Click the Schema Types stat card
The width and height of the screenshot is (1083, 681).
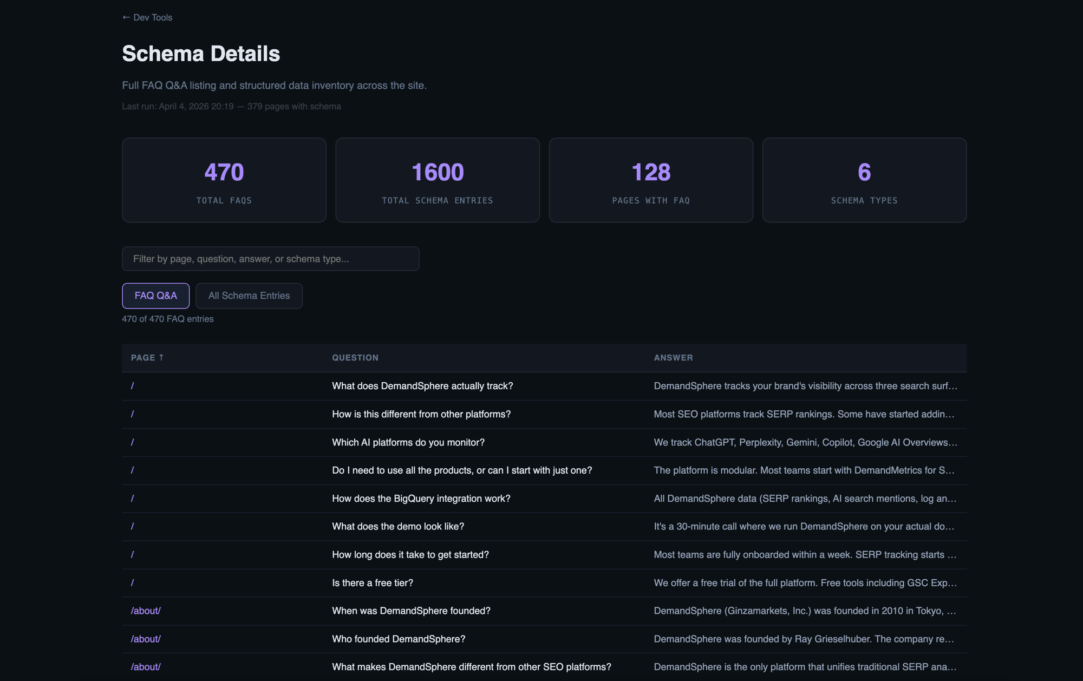[x=864, y=180]
